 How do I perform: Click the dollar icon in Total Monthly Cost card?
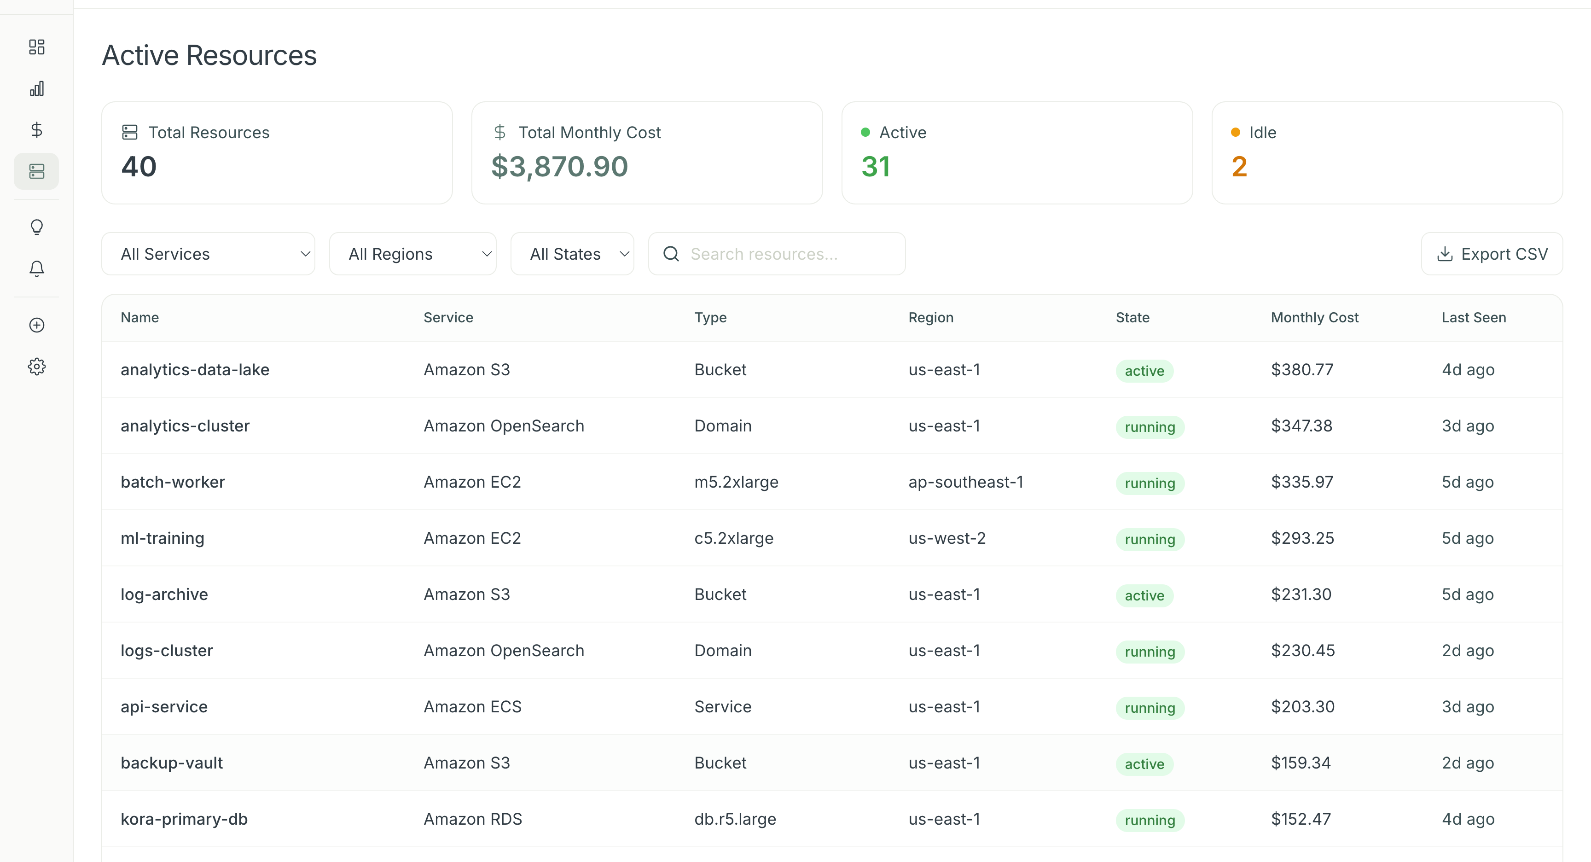point(499,132)
